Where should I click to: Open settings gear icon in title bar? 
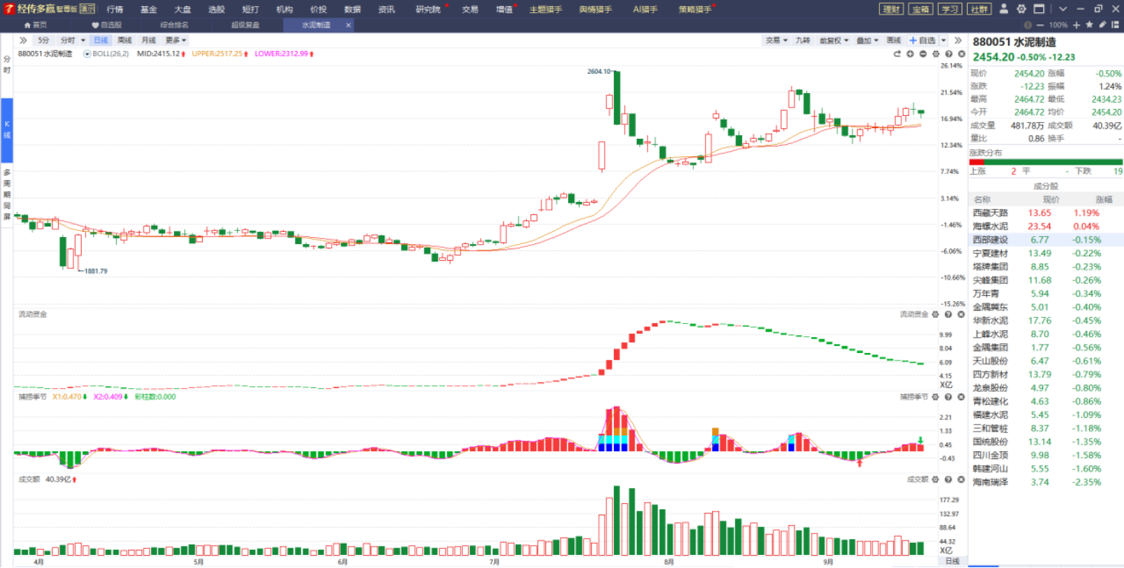(1021, 9)
